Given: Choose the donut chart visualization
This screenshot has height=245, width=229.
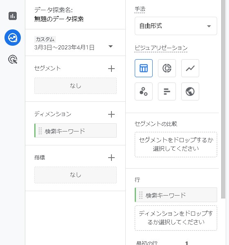Looking at the screenshot, I should tap(167, 68).
